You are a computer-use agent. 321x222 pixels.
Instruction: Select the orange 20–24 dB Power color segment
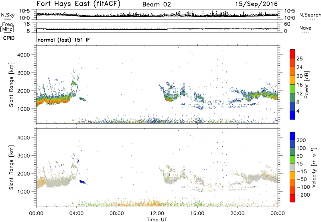(x=293, y=71)
